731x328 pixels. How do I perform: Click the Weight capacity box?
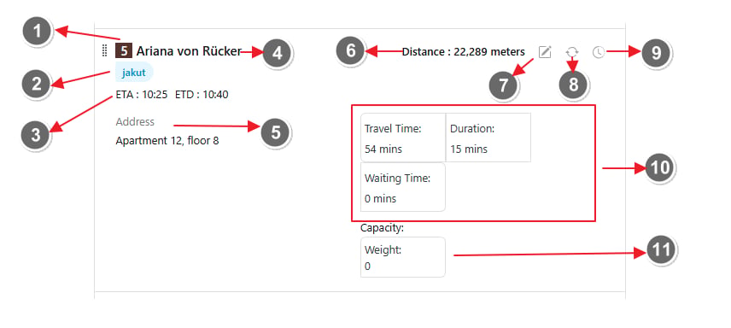(403, 257)
